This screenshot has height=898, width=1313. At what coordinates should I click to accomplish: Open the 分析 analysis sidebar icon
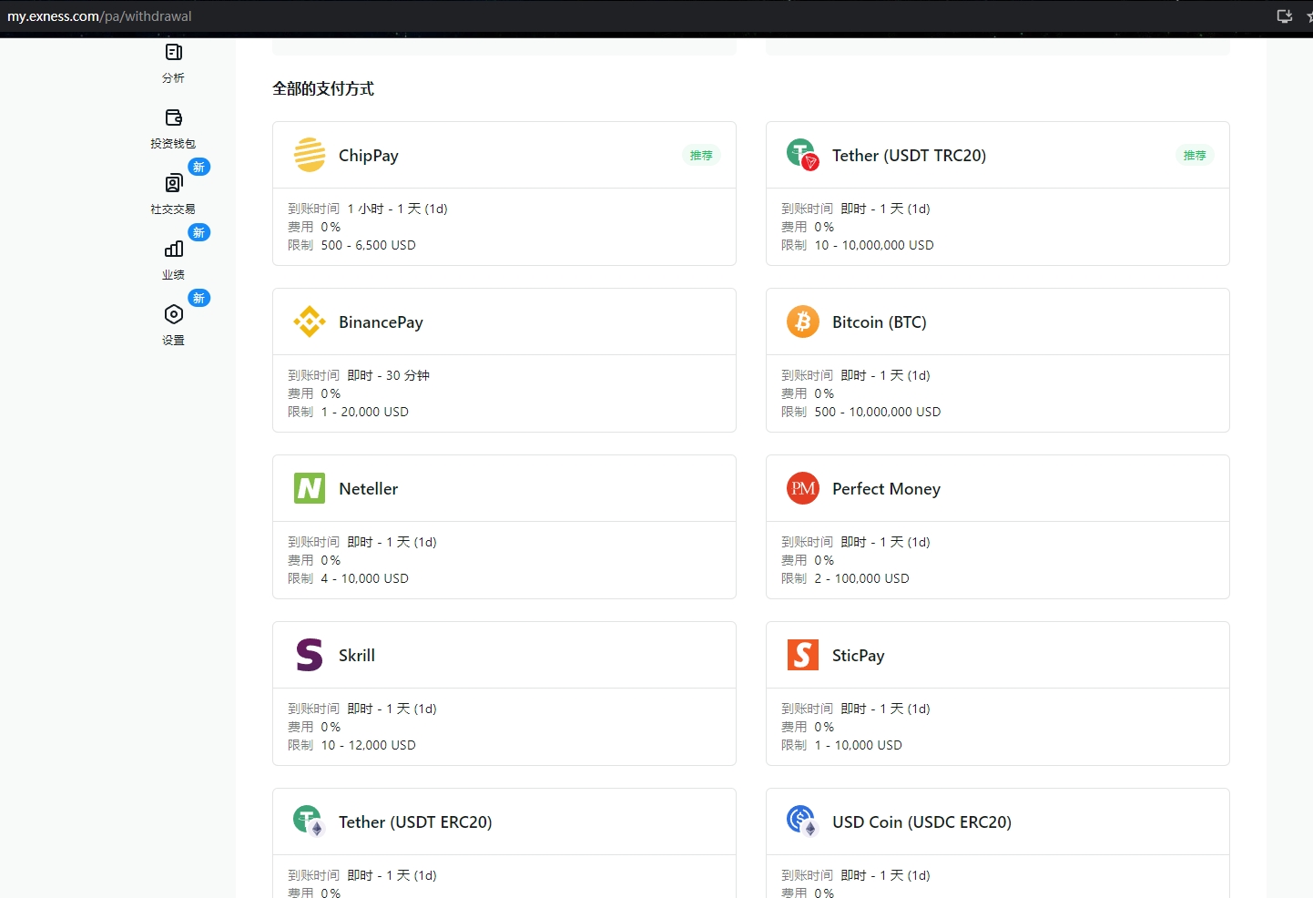point(173,52)
